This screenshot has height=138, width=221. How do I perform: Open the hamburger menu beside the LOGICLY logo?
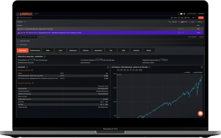tap(18, 14)
